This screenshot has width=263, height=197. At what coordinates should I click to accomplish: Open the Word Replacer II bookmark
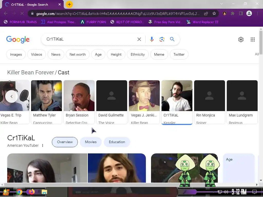tap(202, 22)
